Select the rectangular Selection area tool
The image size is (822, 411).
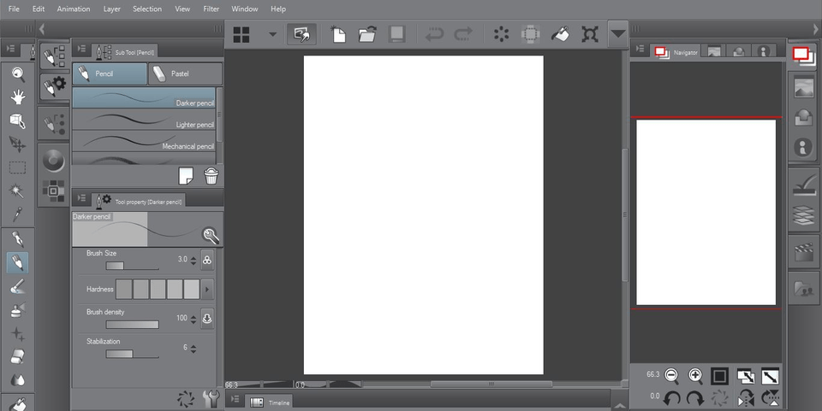(18, 167)
